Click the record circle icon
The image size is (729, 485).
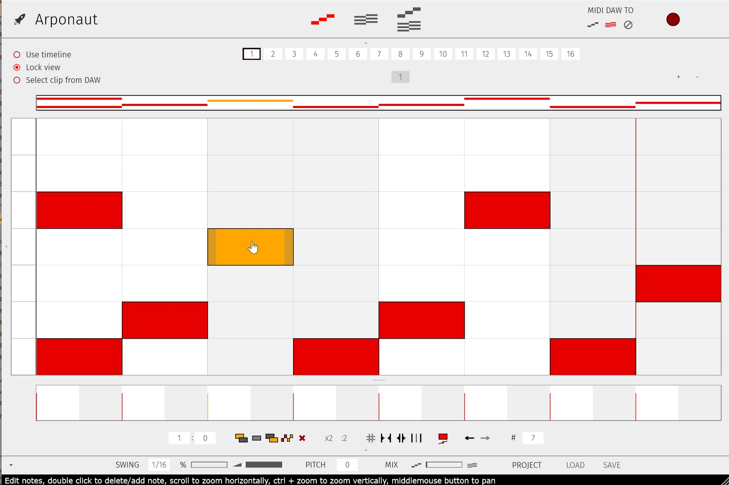(673, 19)
